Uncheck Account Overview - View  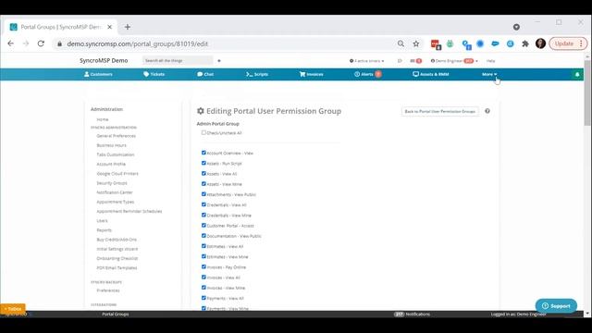(x=203, y=153)
